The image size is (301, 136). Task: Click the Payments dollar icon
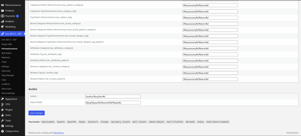(x=2, y=16)
